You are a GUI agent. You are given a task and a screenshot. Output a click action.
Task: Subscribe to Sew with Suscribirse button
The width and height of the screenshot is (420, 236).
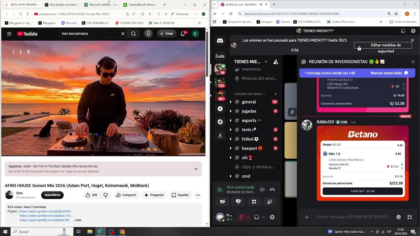(52, 195)
